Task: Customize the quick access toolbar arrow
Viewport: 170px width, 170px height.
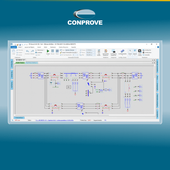Action: pyautogui.click(x=27, y=45)
